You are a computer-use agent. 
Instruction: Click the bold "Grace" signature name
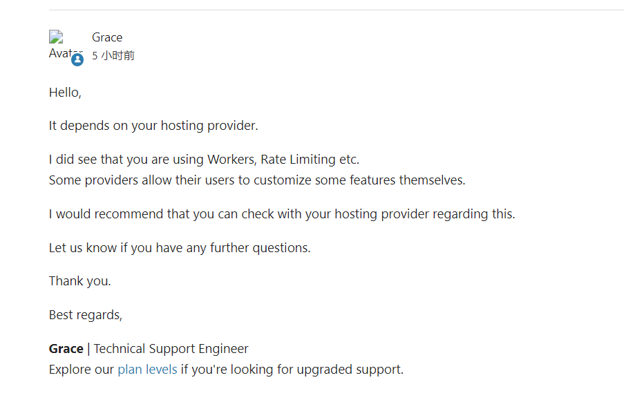(66, 349)
